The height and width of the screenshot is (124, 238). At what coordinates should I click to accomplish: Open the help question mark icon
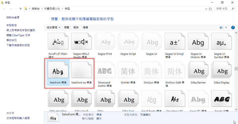(x=233, y=27)
